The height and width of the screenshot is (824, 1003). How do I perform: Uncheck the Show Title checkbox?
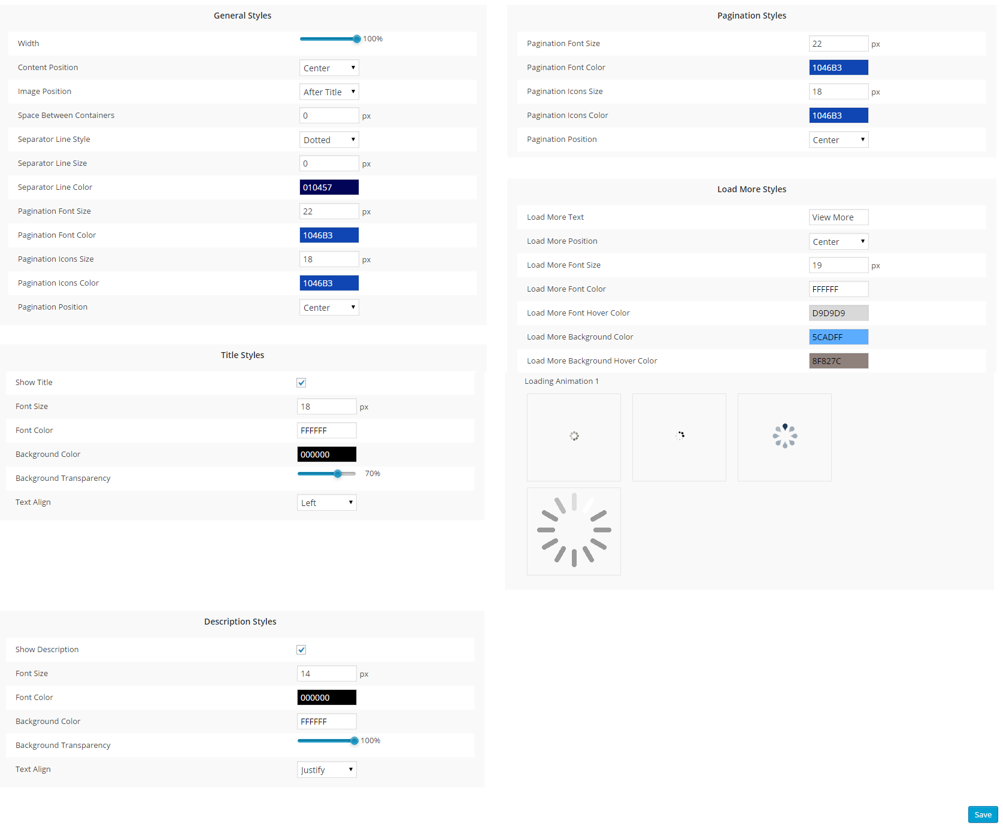point(301,383)
